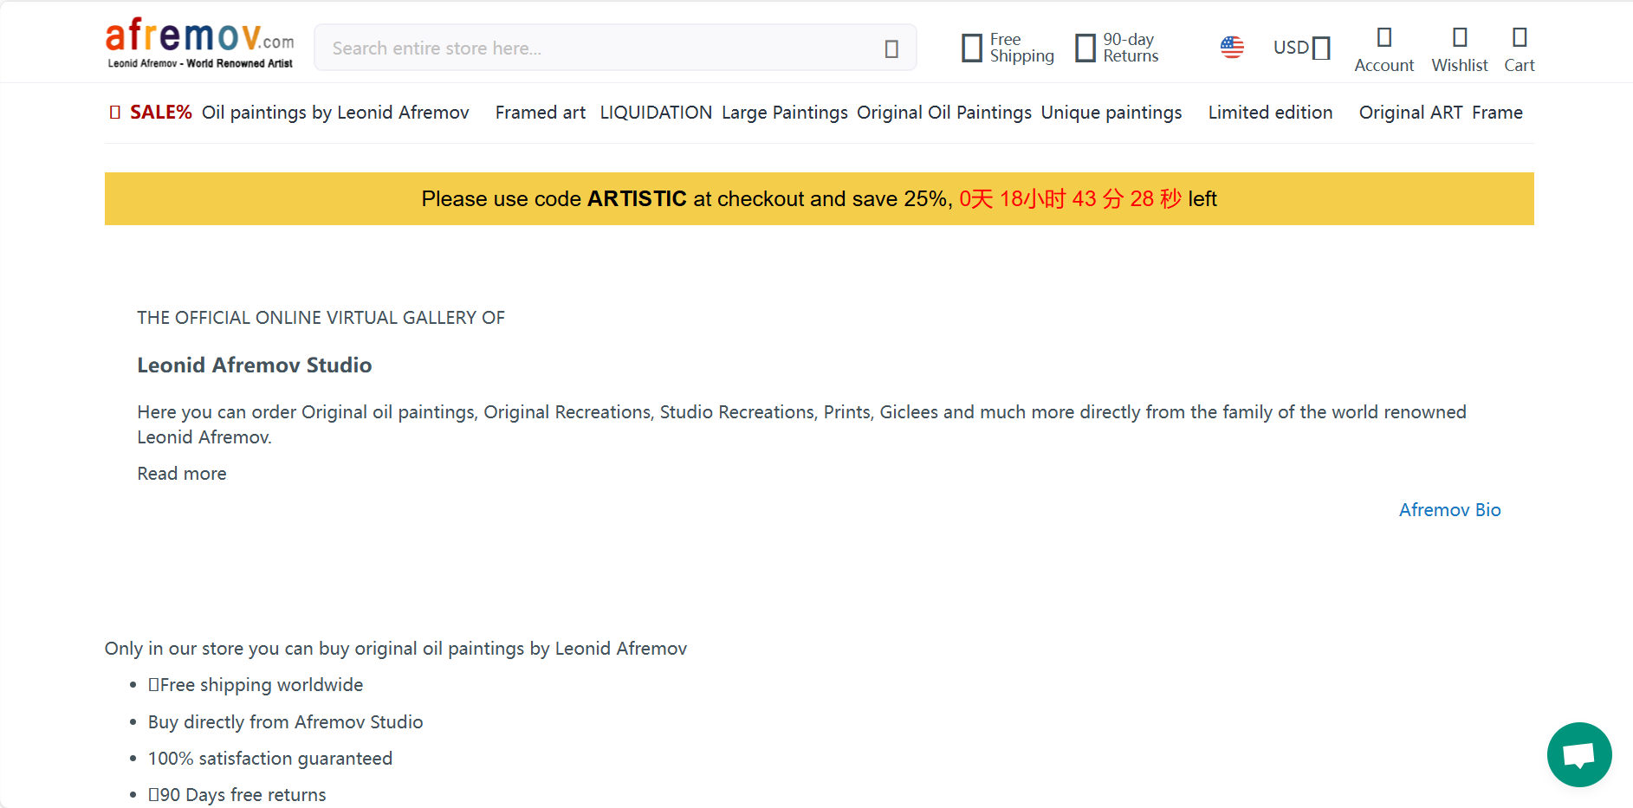This screenshot has width=1633, height=808.
Task: Focus the store search field
Action: click(x=598, y=48)
